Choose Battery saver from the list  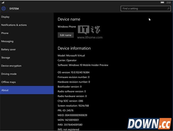point(9,49)
